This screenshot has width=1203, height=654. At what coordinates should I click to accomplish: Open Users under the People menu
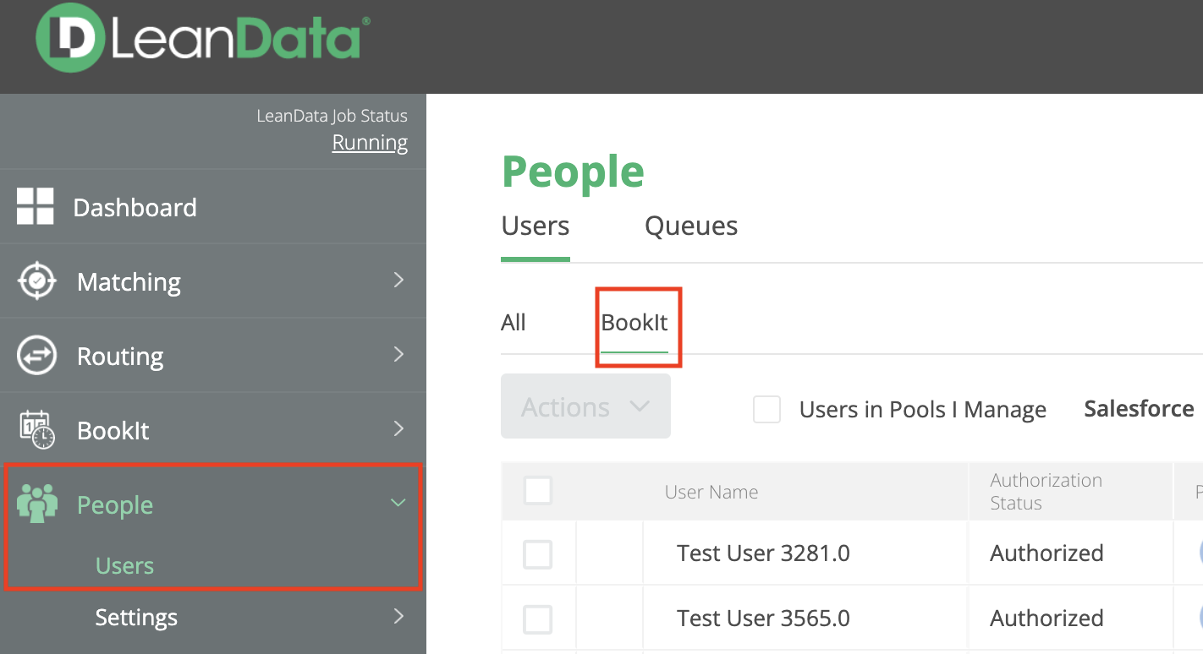(124, 565)
